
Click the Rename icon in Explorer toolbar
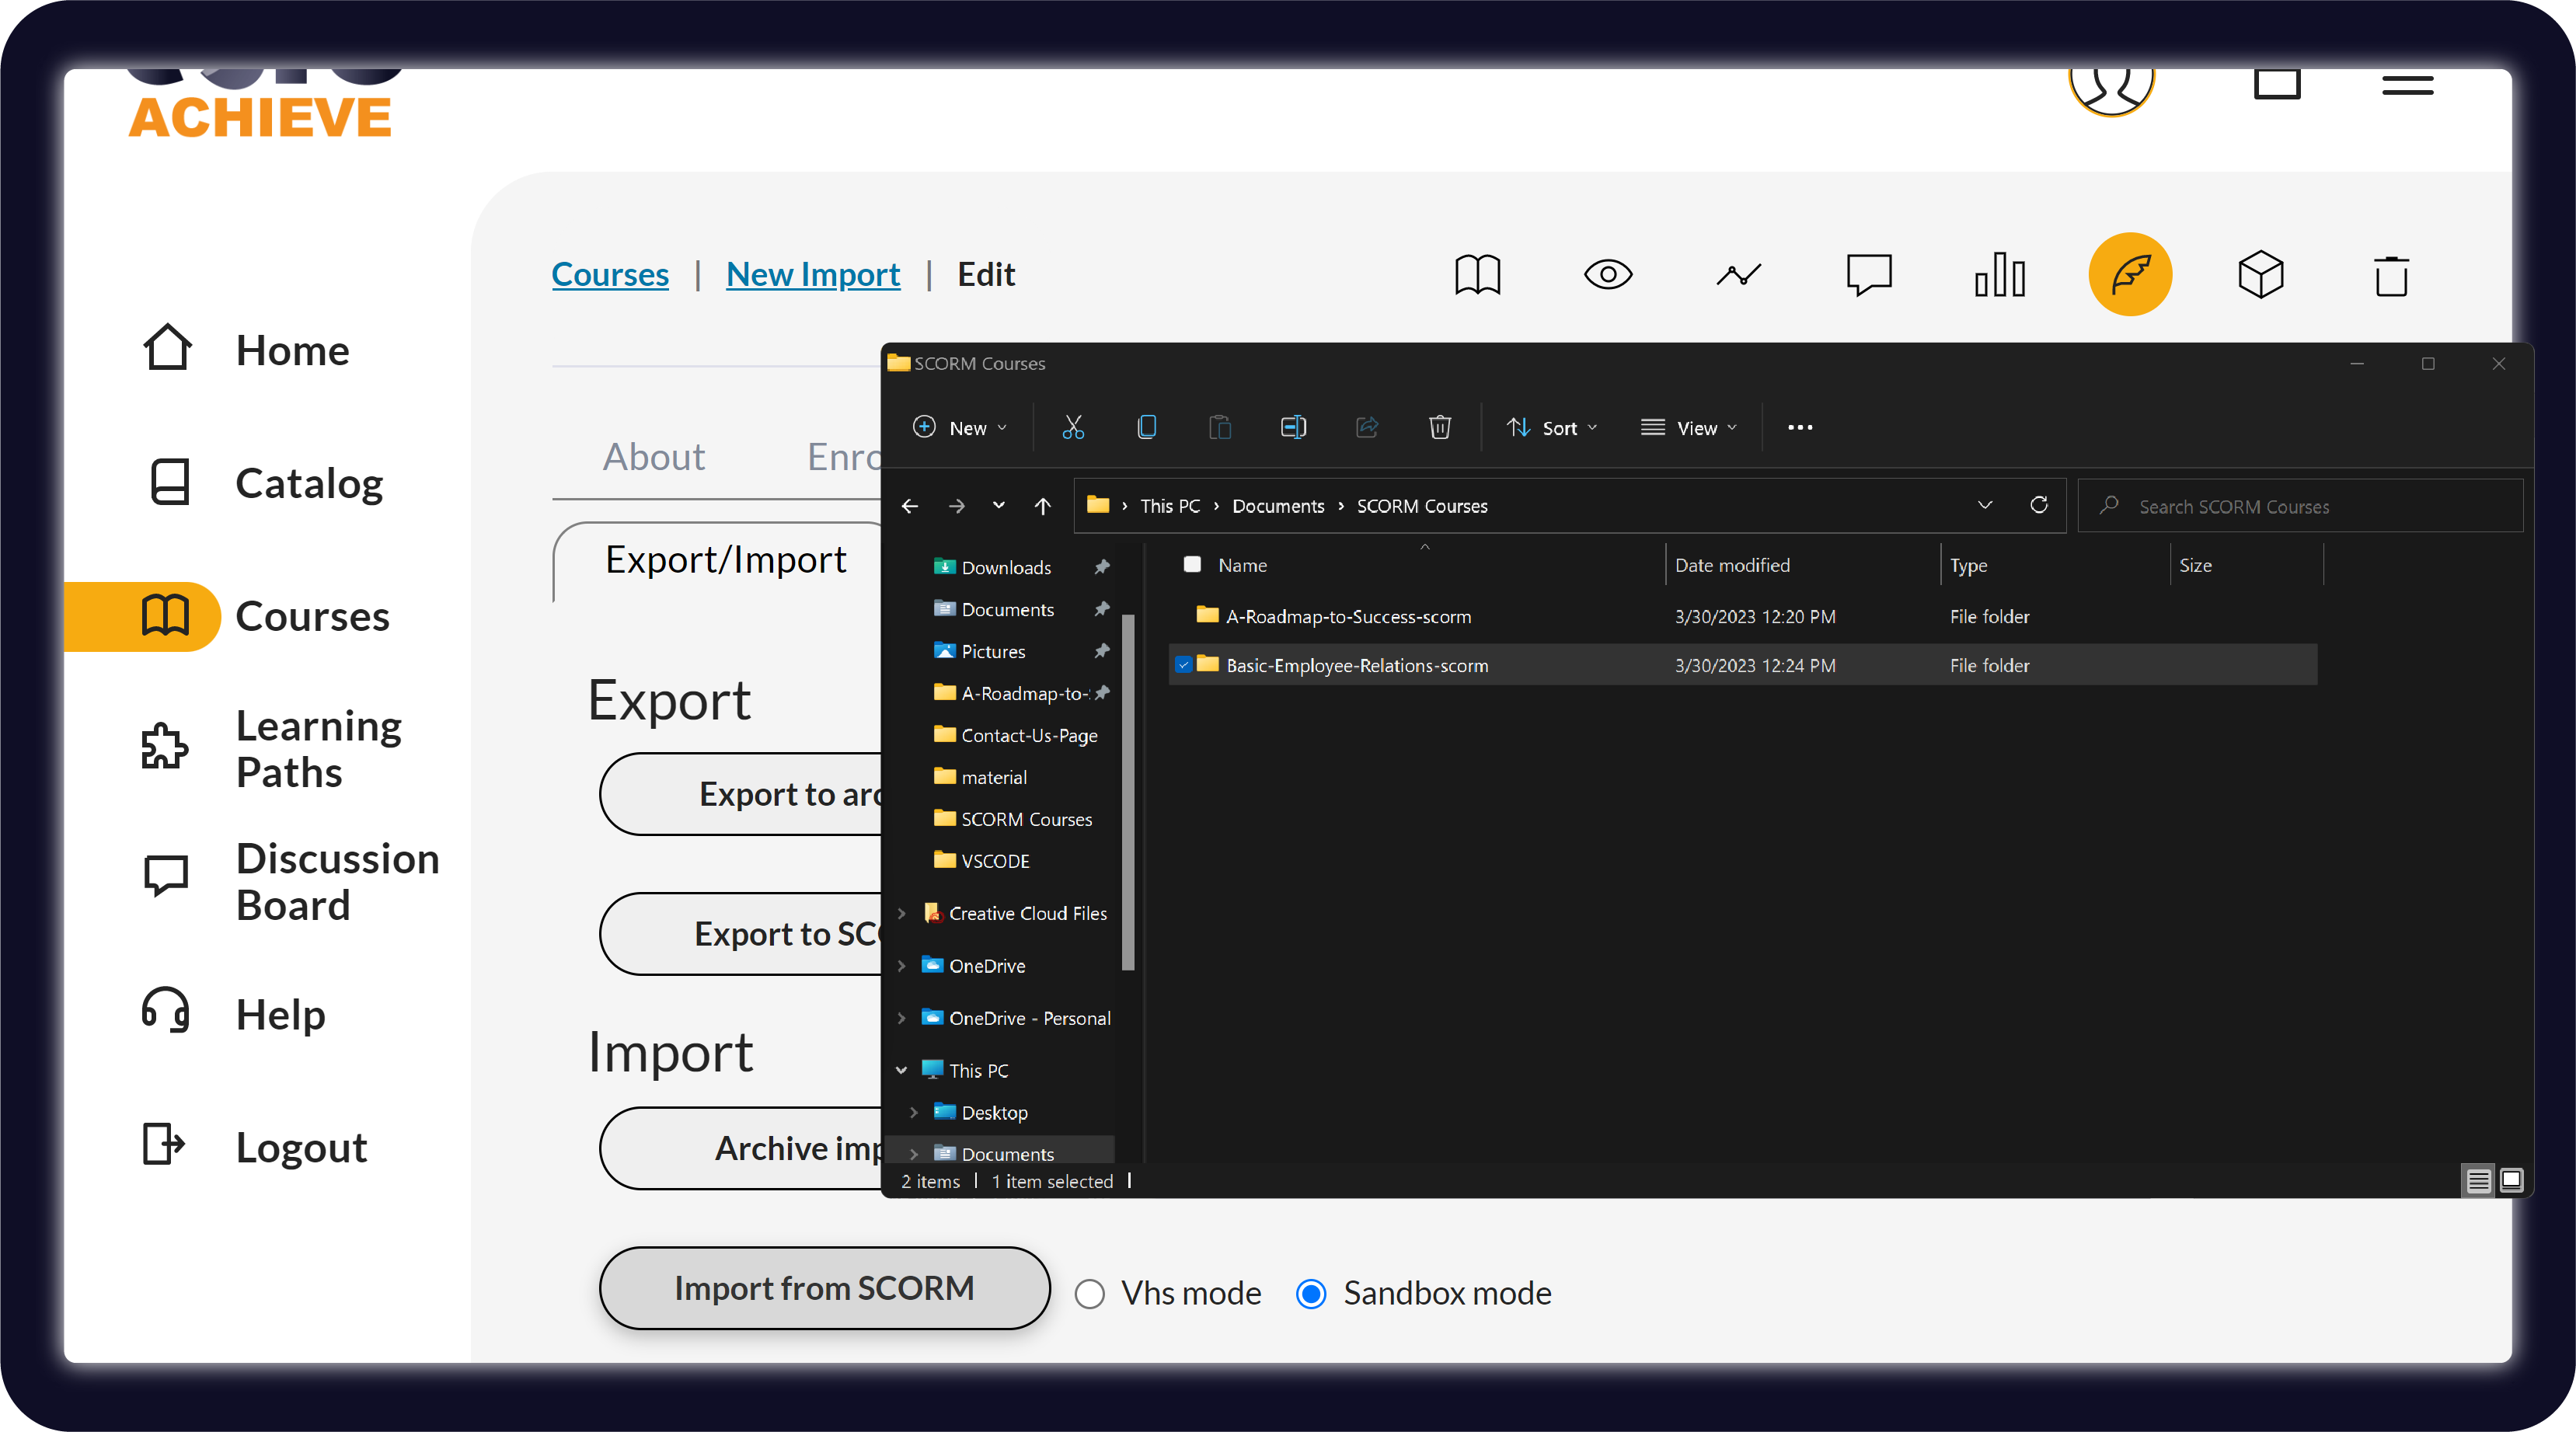(x=1293, y=428)
